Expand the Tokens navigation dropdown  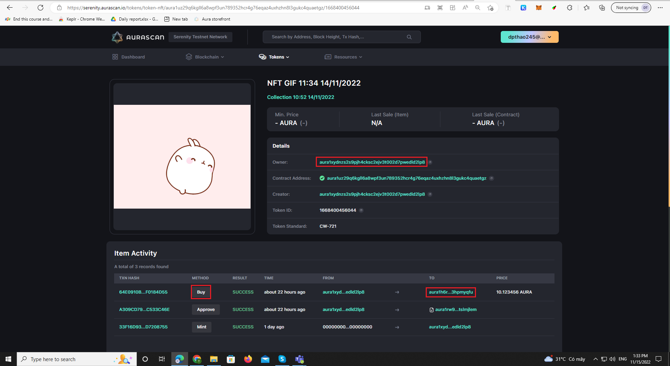[277, 57]
